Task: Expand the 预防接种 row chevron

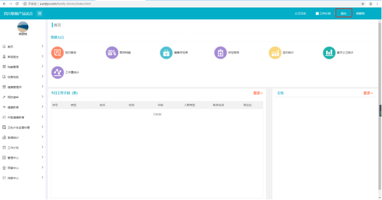Action: pyautogui.click(x=42, y=96)
